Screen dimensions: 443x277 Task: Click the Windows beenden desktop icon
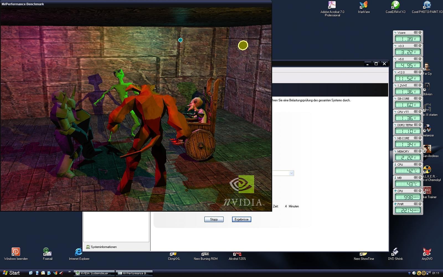(16, 254)
